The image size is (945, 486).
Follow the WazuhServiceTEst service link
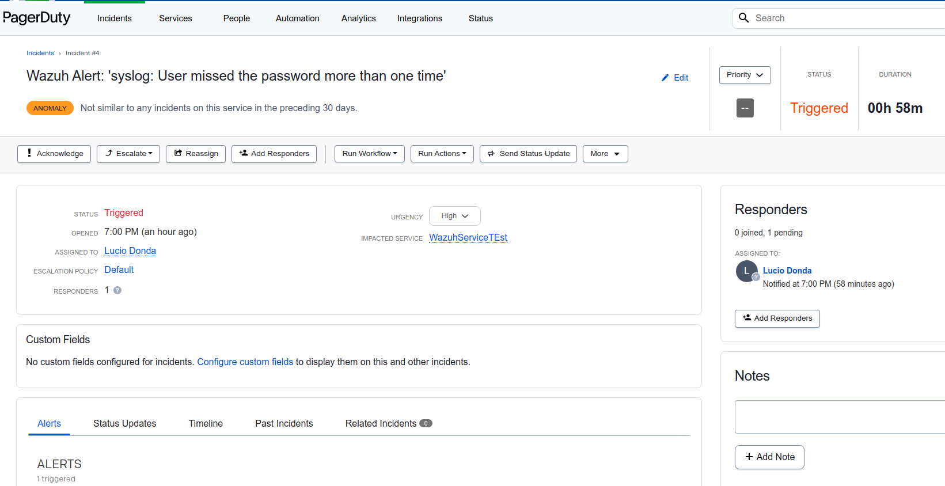coord(468,237)
